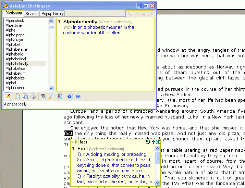
Task: Select Alphabetics in word list
Action: tap(15, 68)
